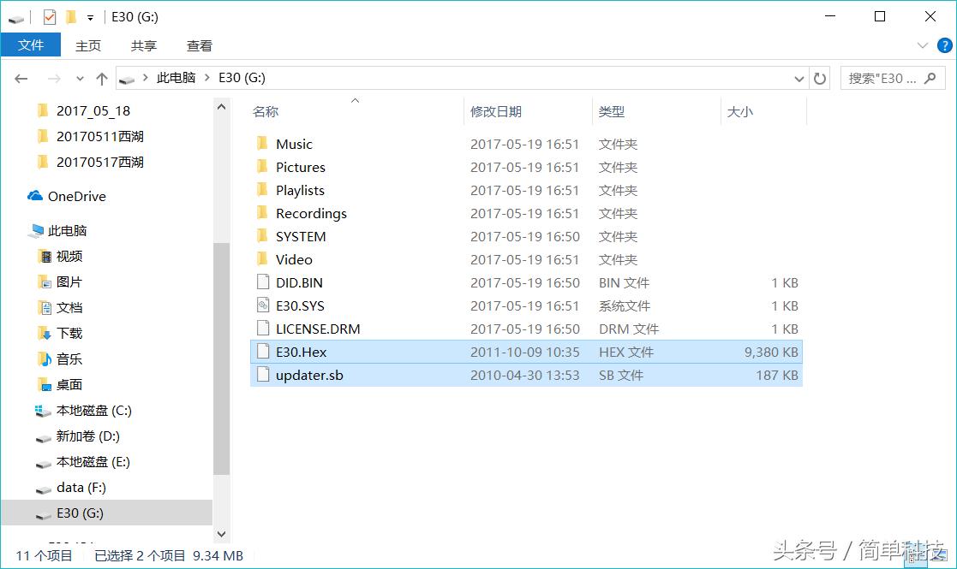Screen dimensions: 957x569
Task: Select the data (F:) drive icon
Action: [x=42, y=488]
